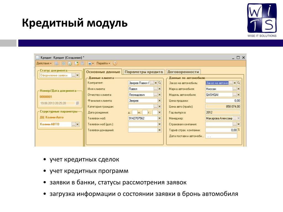Open selection for Колми-АВТО field
The height and width of the screenshot is (212, 283).
[x=74, y=124]
